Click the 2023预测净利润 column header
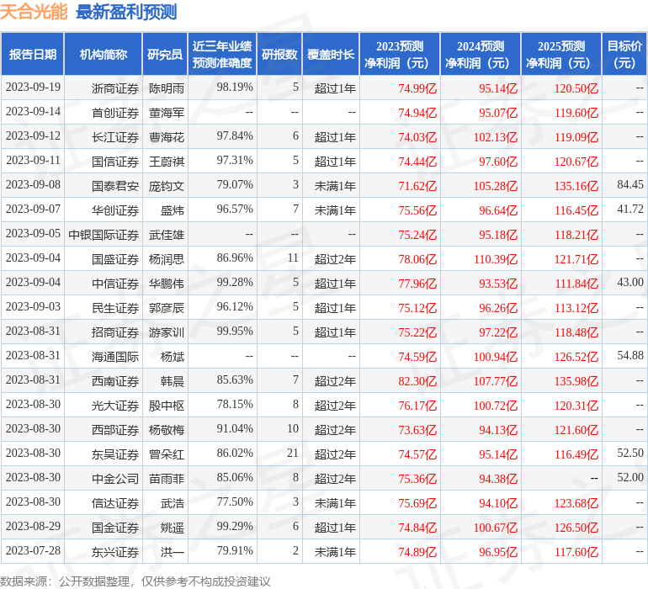 click(400, 54)
